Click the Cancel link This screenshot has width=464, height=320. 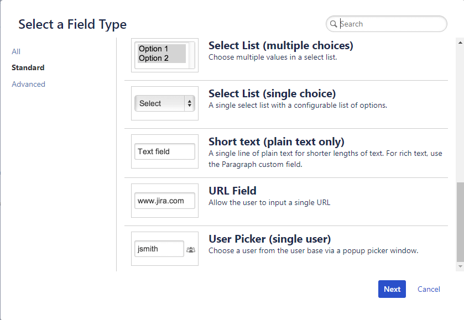coord(429,289)
